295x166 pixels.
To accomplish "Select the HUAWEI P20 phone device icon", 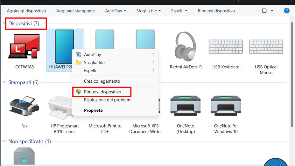I will pos(64,47).
